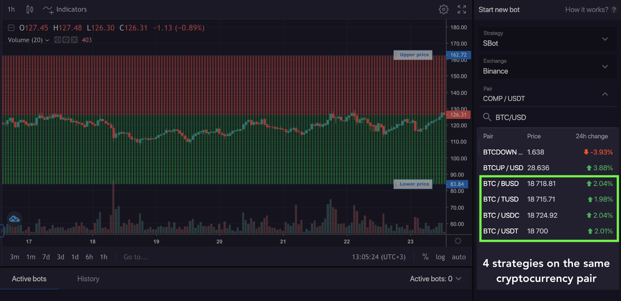Click the How it works help icon
621x301 pixels.
coord(614,10)
